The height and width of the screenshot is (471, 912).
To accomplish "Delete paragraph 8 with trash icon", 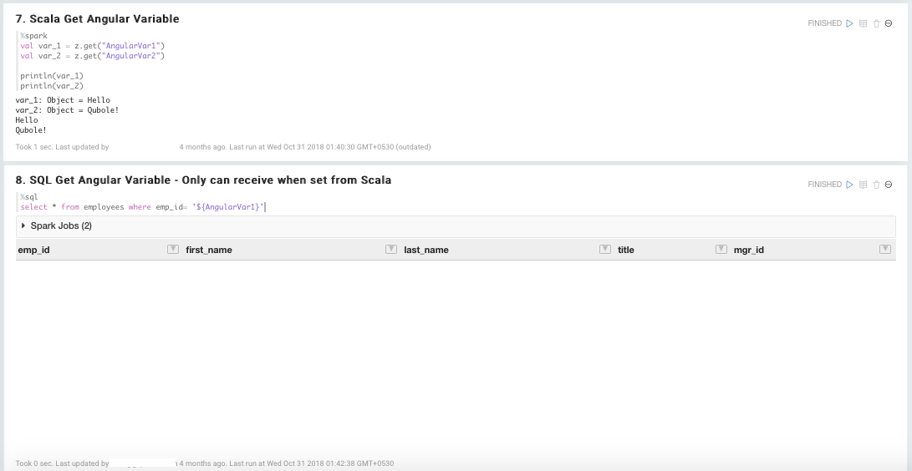I will tap(877, 184).
